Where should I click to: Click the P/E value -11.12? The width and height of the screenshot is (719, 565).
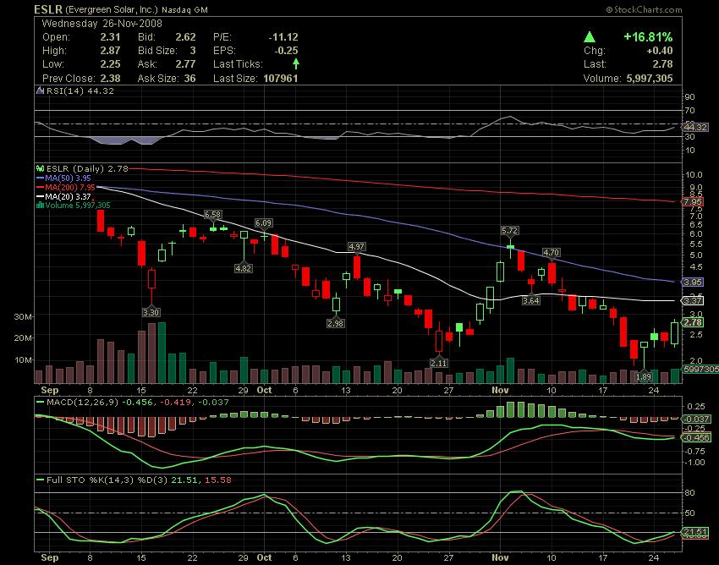coord(283,37)
